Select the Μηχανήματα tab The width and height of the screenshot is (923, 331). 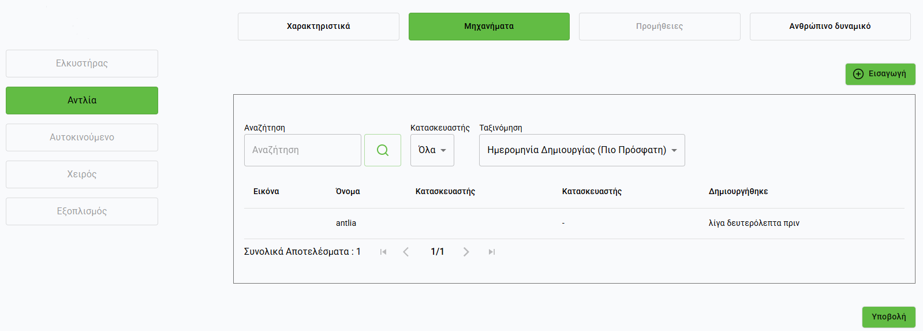(489, 27)
